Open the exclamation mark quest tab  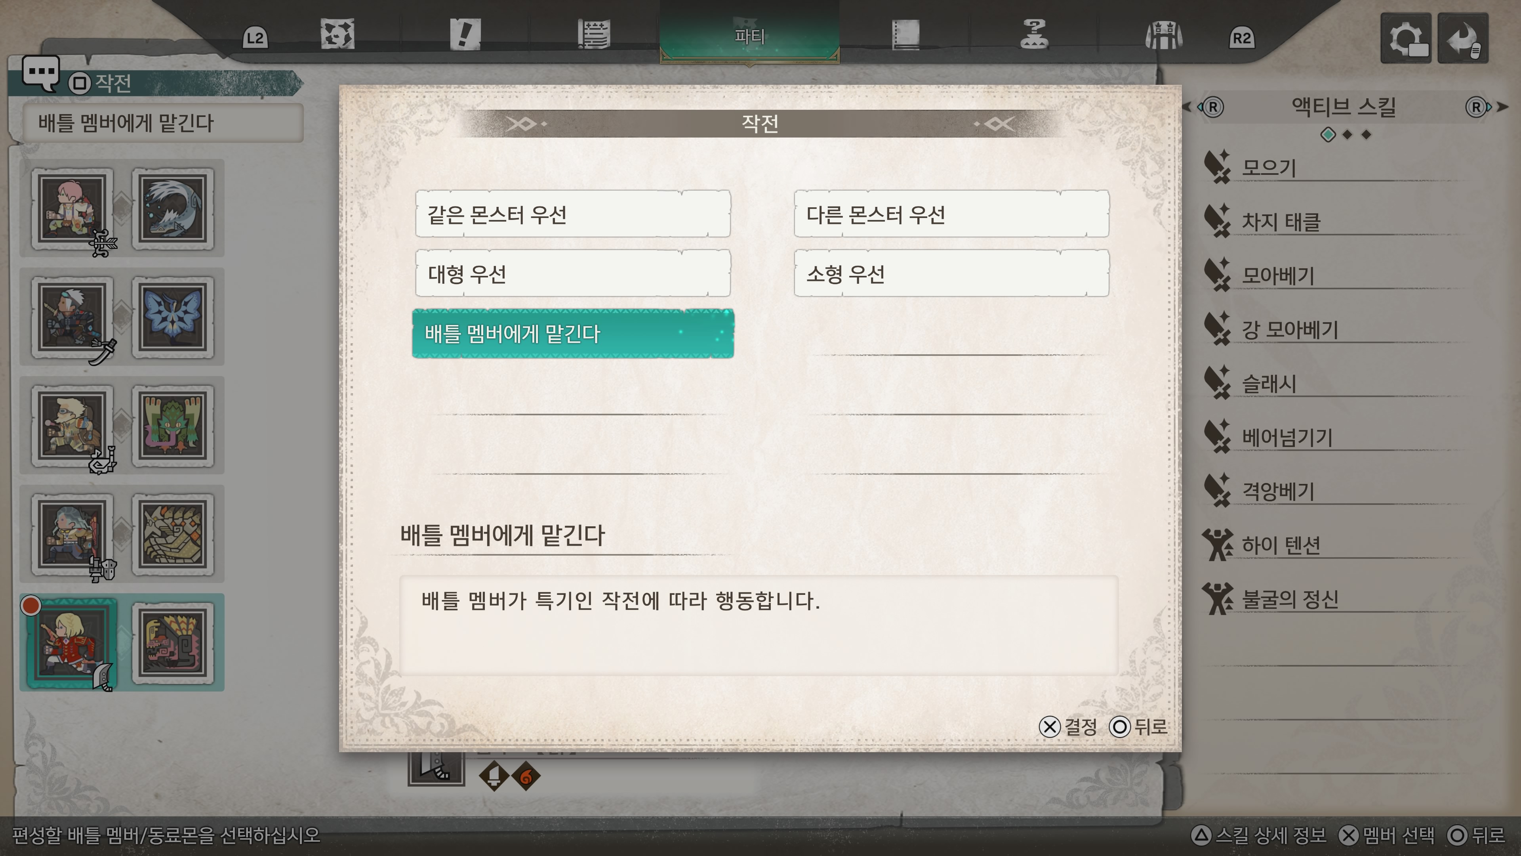point(465,34)
